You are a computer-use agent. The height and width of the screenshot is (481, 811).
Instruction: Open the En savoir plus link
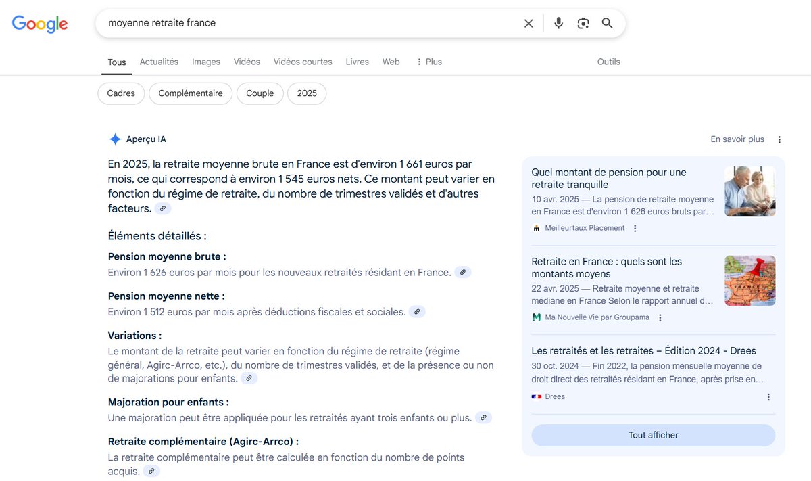click(737, 139)
